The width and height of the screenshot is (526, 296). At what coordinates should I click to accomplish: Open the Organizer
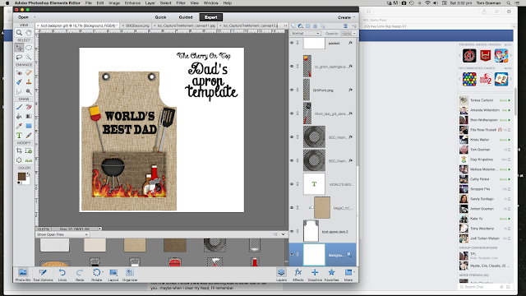click(130, 274)
